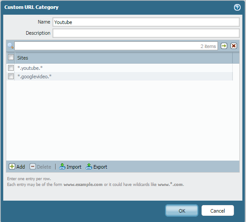The height and width of the screenshot is (222, 246).
Task: Dismiss the dialog with Cancel
Action: pyautogui.click(x=218, y=210)
